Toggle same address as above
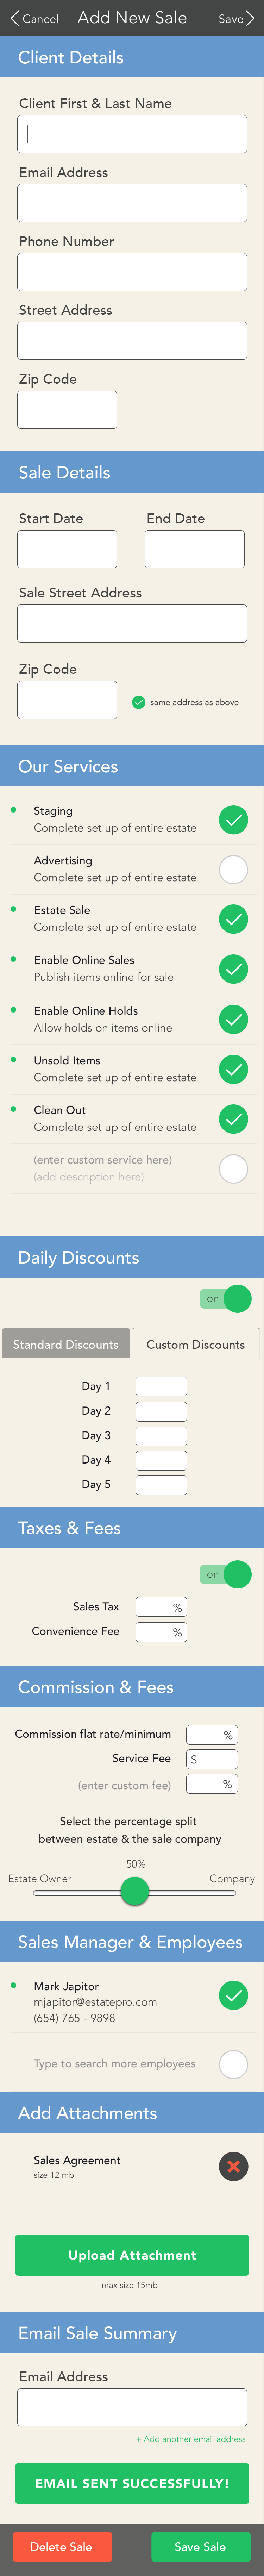This screenshot has height=2576, width=264. (x=139, y=702)
